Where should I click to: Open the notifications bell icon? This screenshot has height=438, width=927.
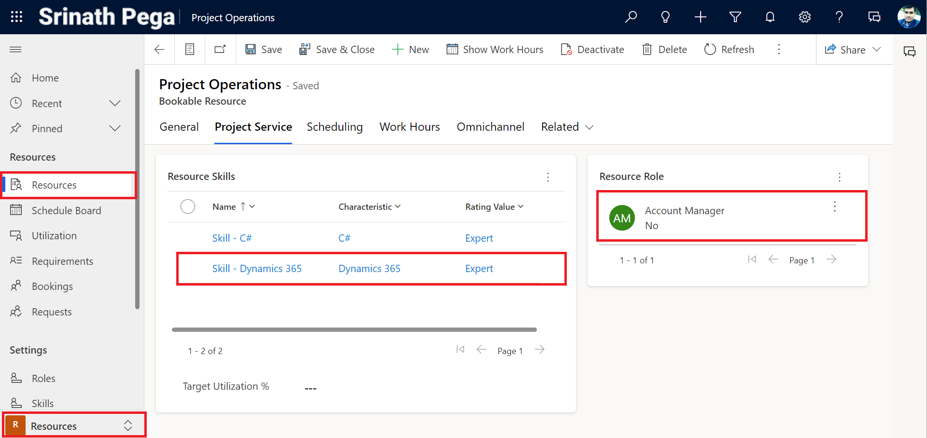click(x=770, y=17)
